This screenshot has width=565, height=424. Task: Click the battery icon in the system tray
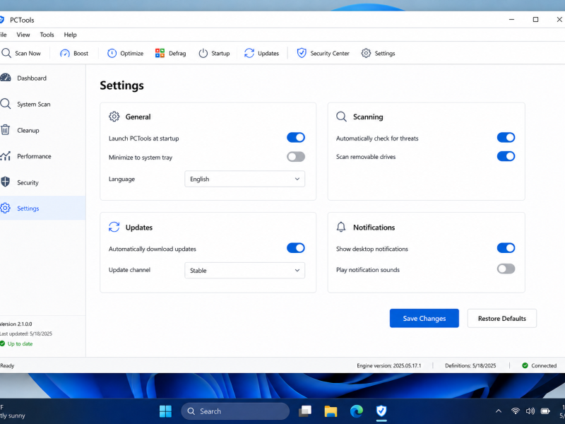click(x=545, y=411)
